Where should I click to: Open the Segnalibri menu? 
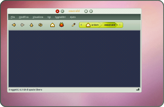pyautogui.click(x=60, y=17)
